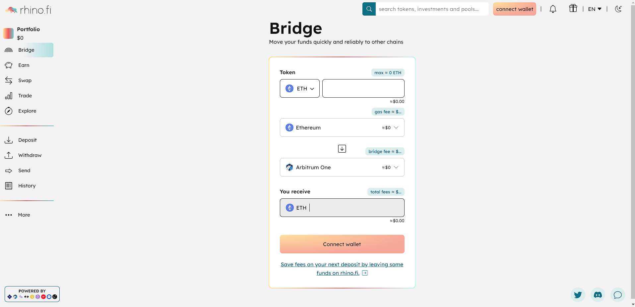Viewport: 635px width, 307px height.
Task: Open Withdraw label in the sidebar
Action: point(30,155)
